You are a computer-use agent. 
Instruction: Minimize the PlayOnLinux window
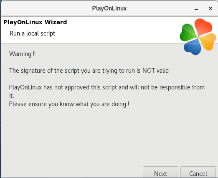[196, 9]
